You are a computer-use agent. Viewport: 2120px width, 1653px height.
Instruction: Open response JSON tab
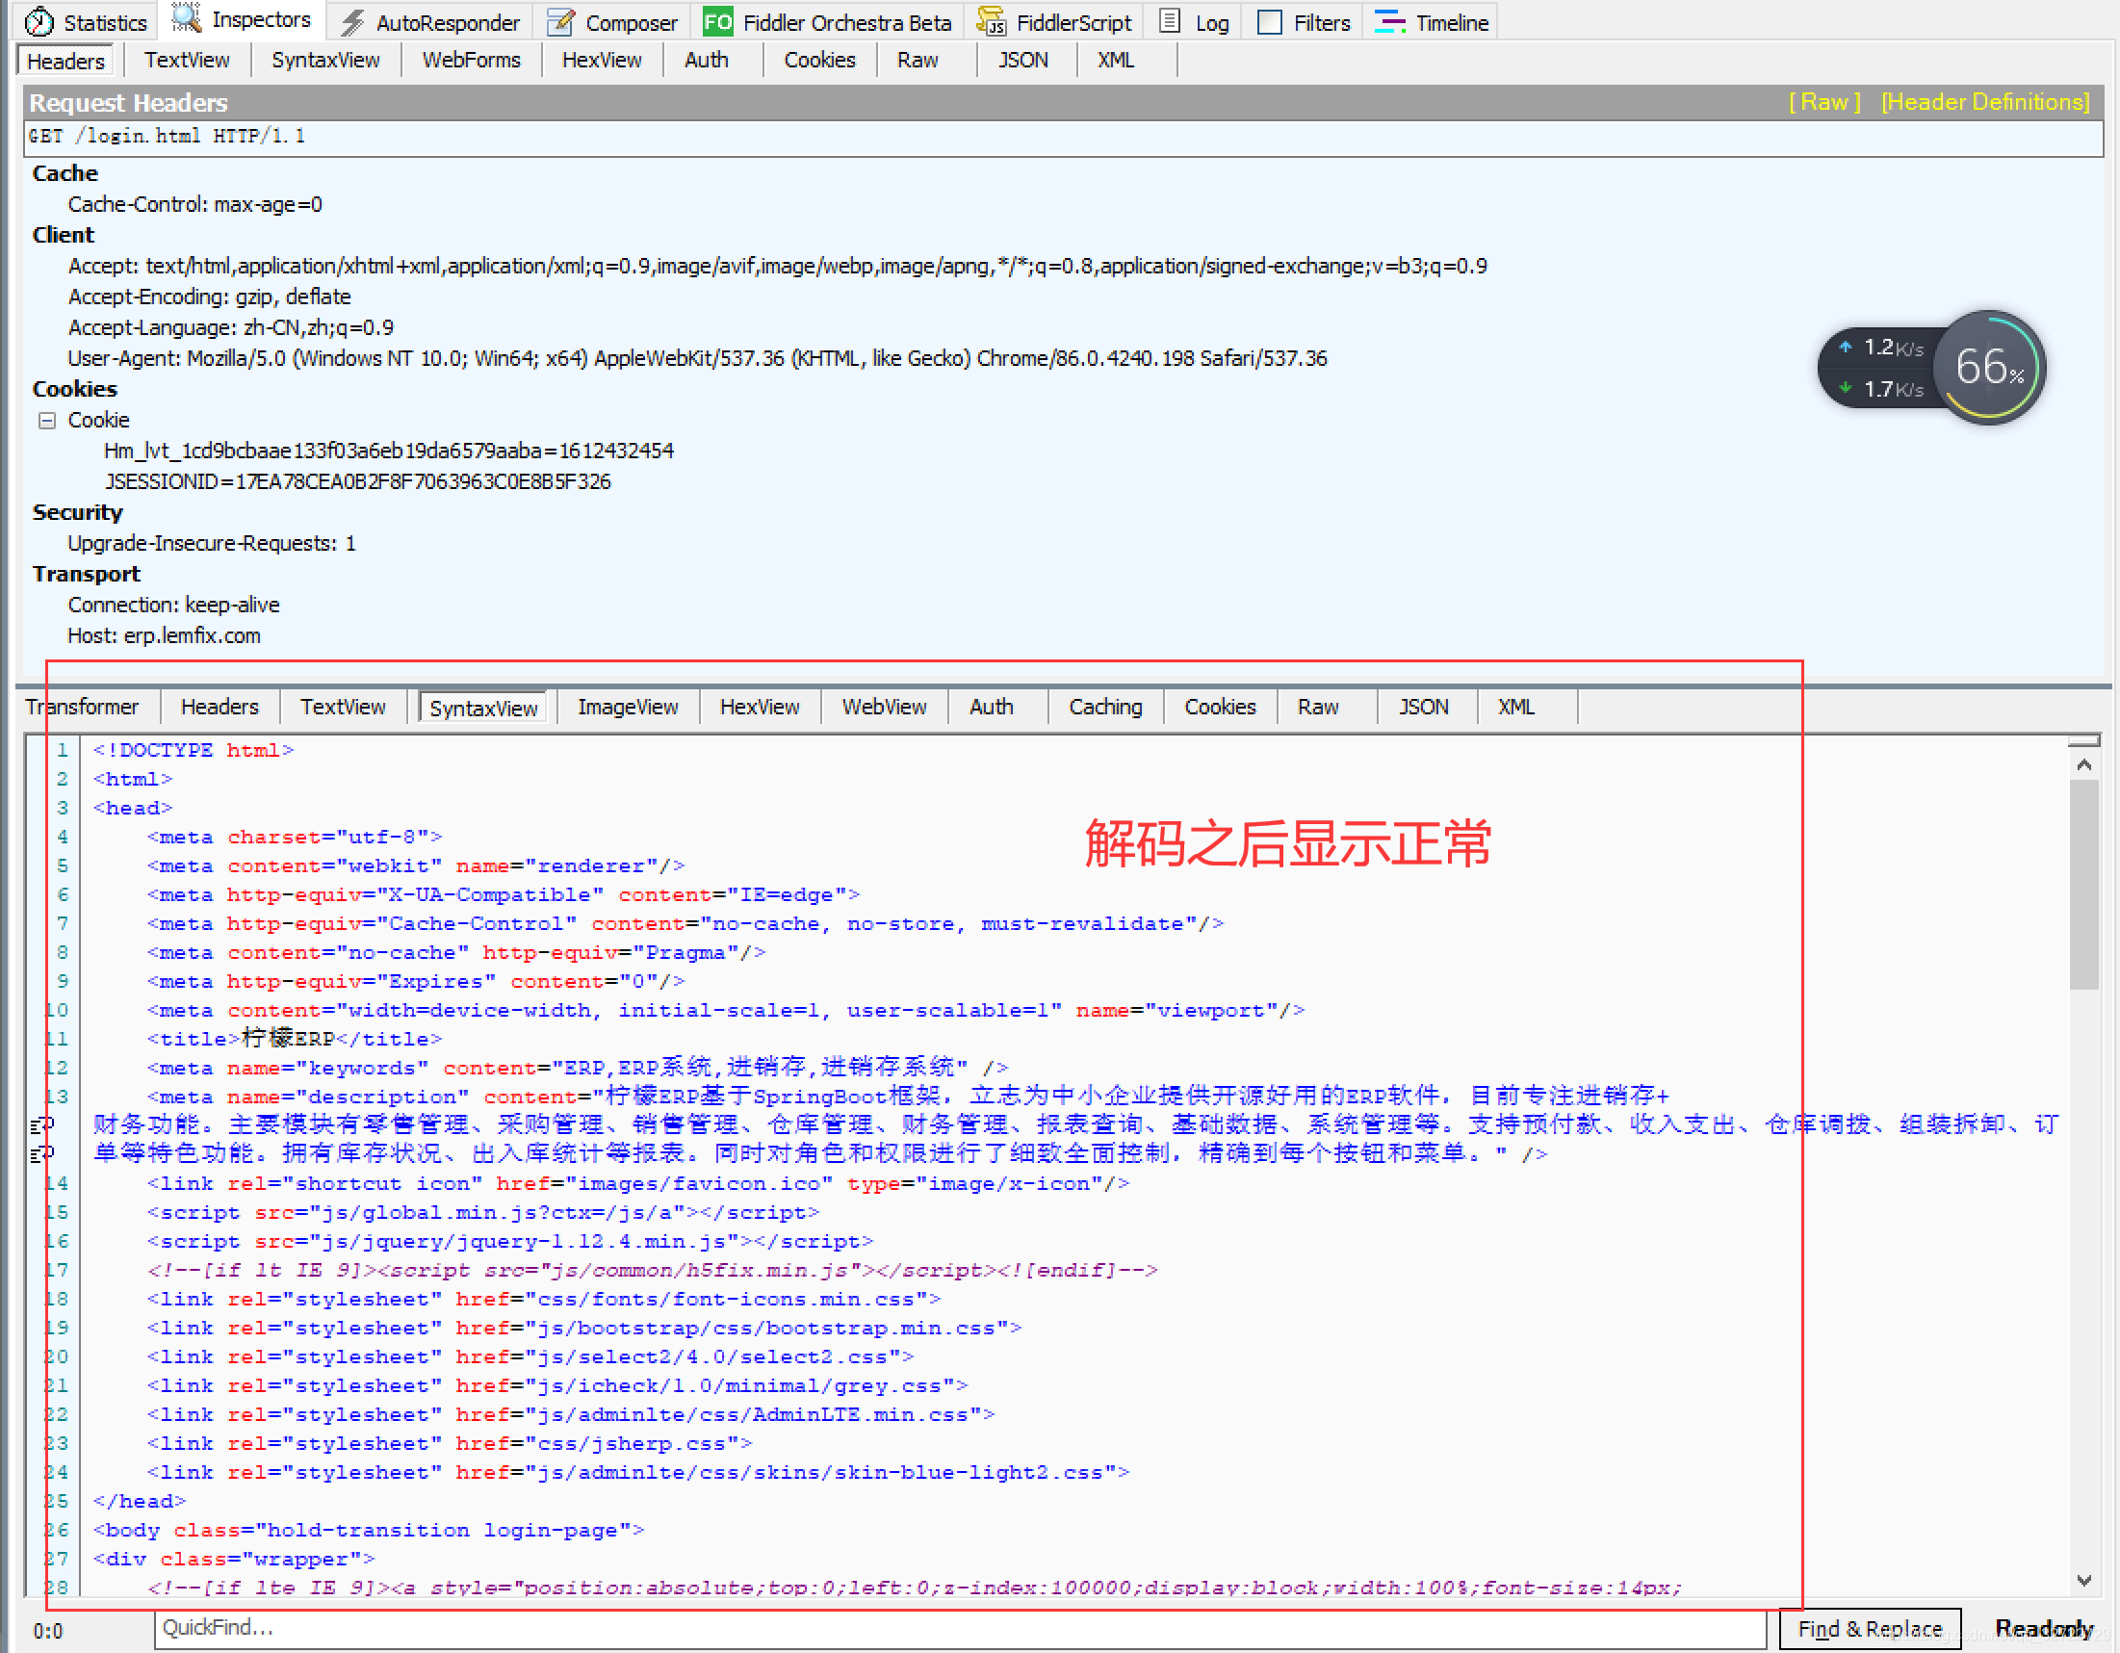[x=1423, y=707]
